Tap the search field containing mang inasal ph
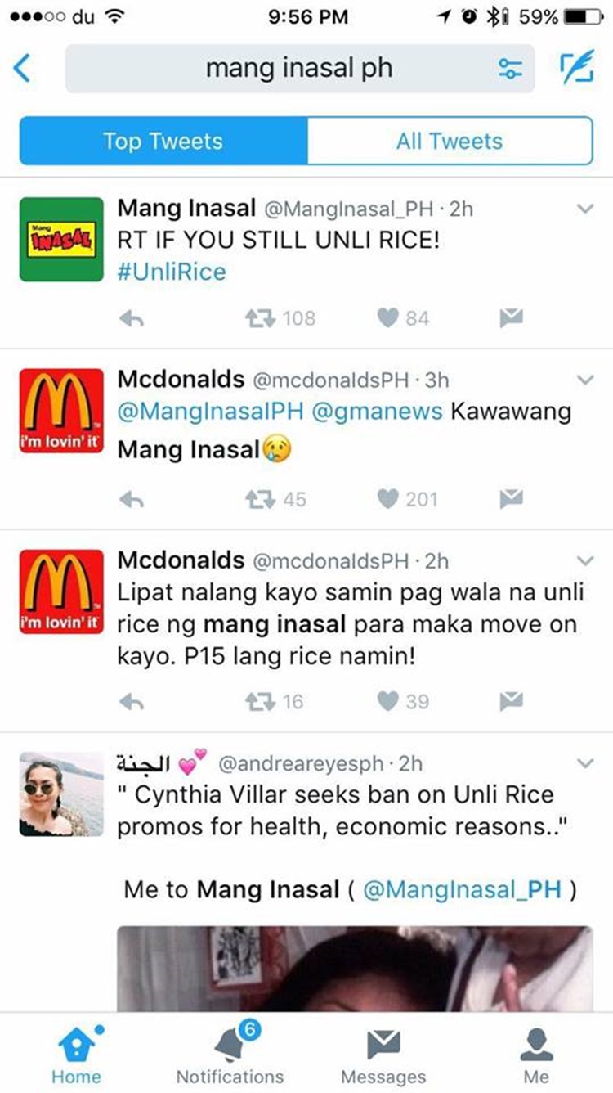This screenshot has width=613, height=1093. (x=299, y=69)
